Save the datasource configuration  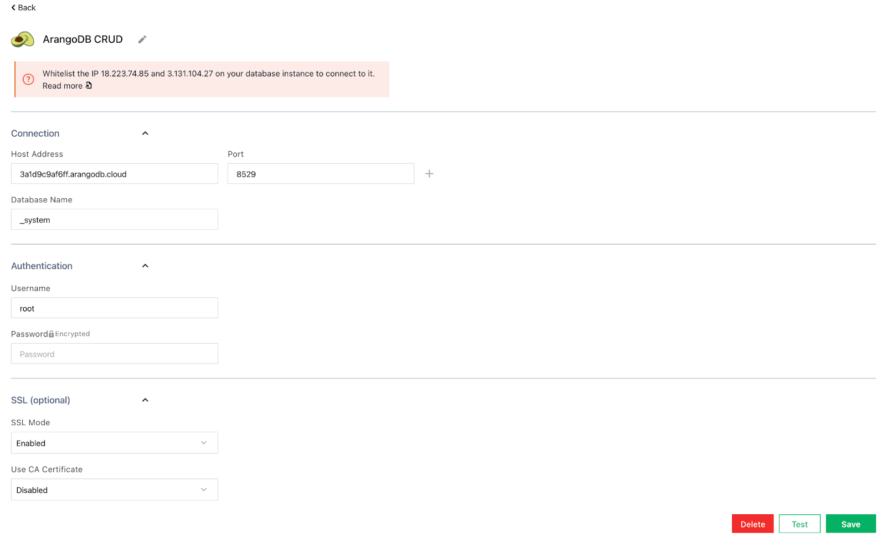[x=850, y=524]
